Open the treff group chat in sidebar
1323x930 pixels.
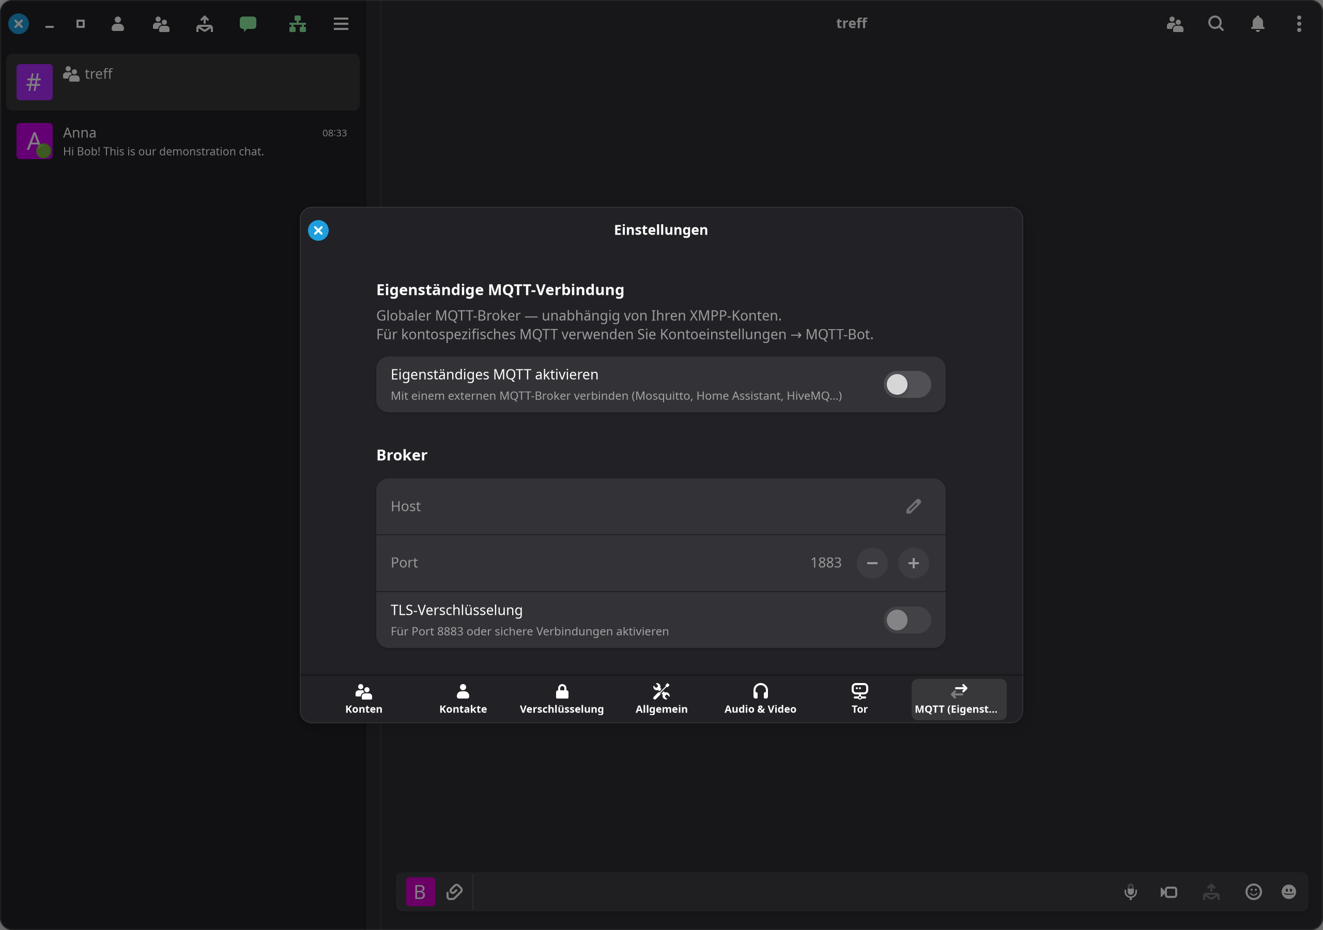(182, 82)
